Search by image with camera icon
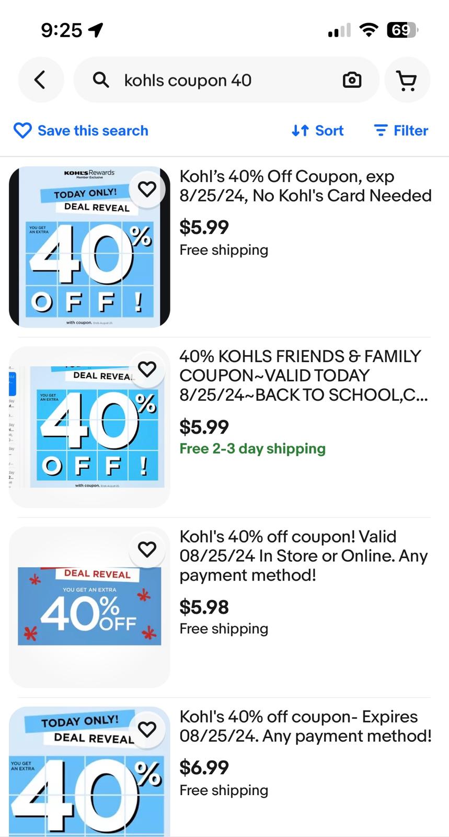Image resolution: width=449 pixels, height=837 pixels. [x=352, y=80]
